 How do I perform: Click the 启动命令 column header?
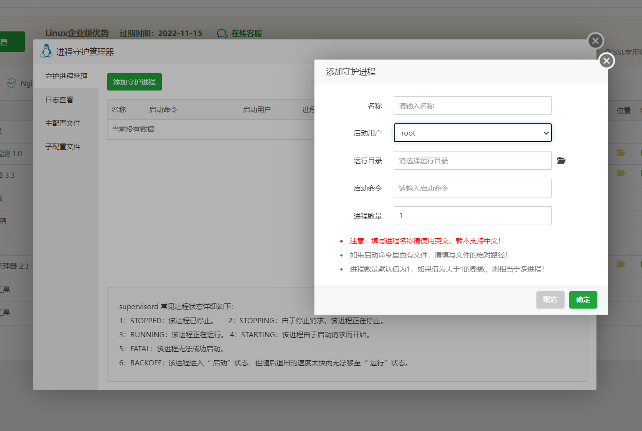tap(163, 109)
